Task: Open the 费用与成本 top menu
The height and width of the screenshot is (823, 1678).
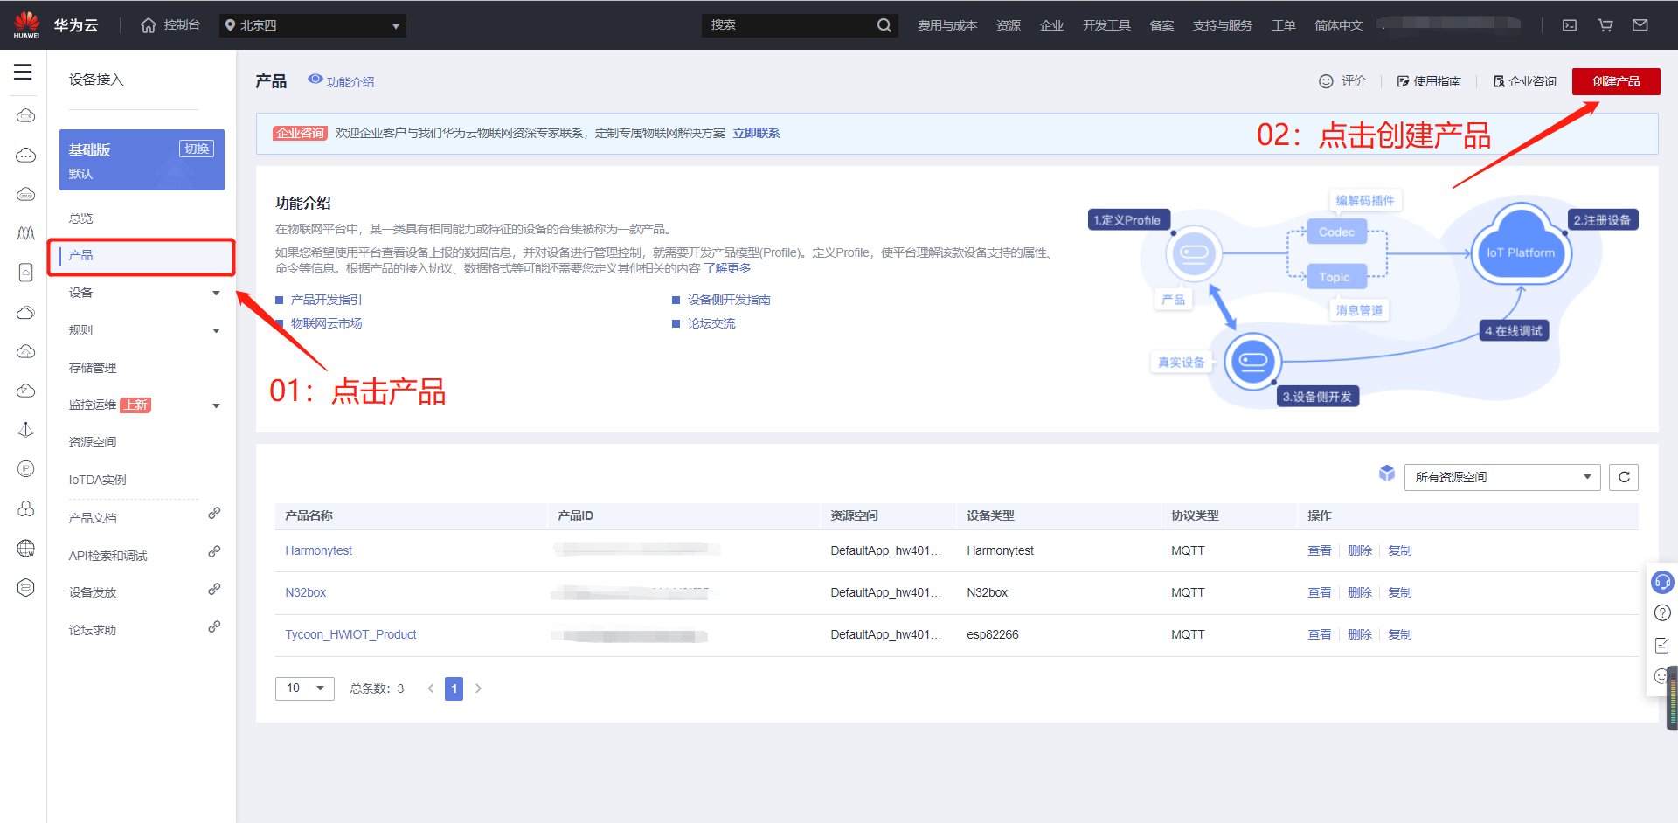Action: pyautogui.click(x=947, y=25)
